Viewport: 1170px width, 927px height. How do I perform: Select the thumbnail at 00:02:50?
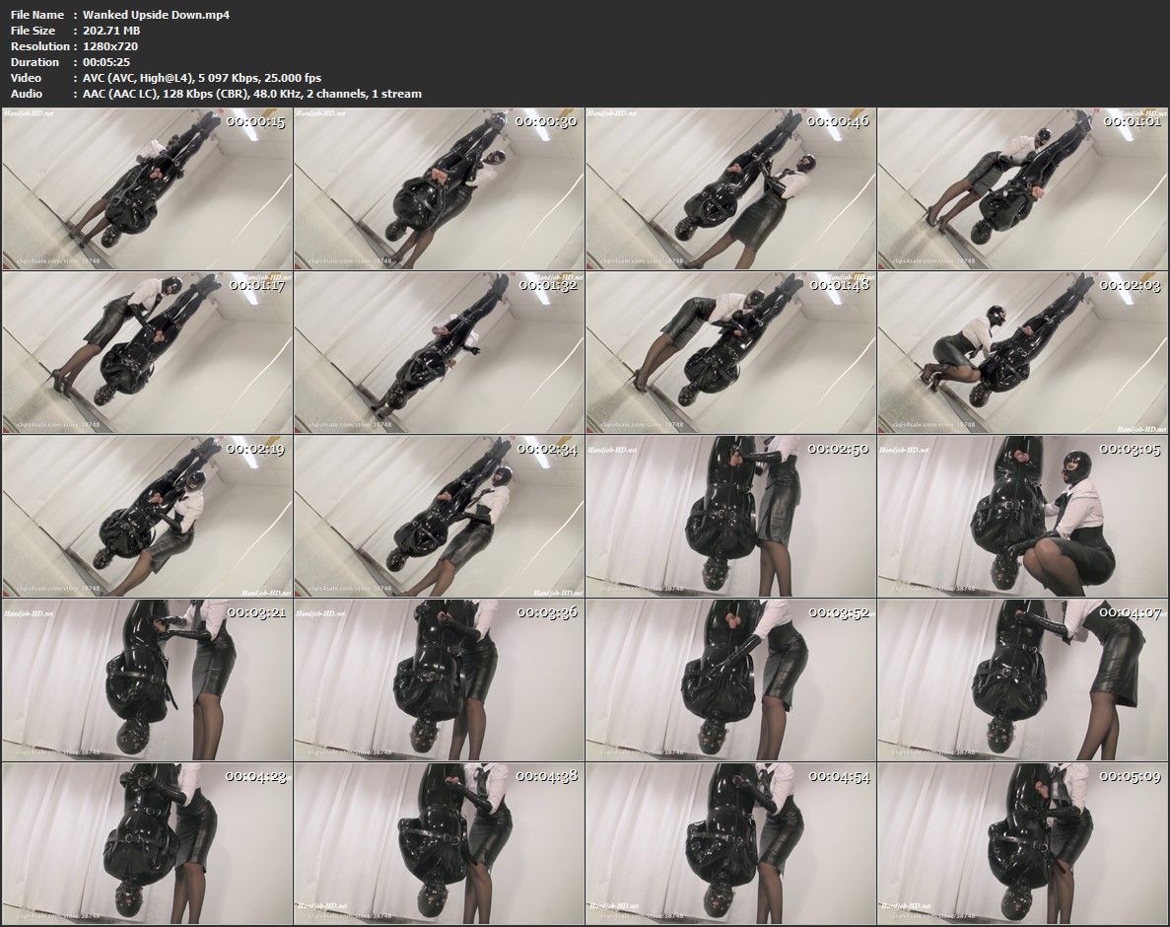coord(730,515)
